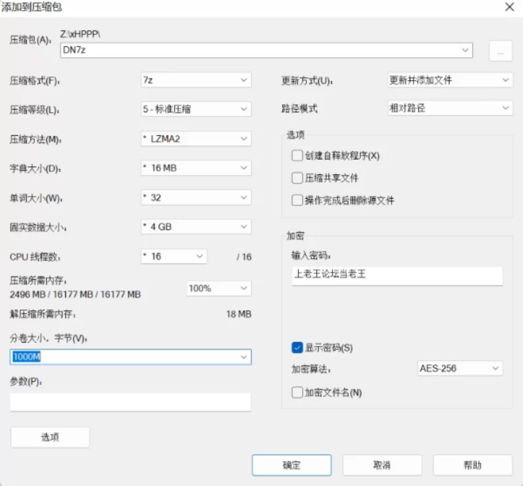Expand the 路径模式 相对路径 dropdown
The height and width of the screenshot is (486, 523).
pos(449,109)
